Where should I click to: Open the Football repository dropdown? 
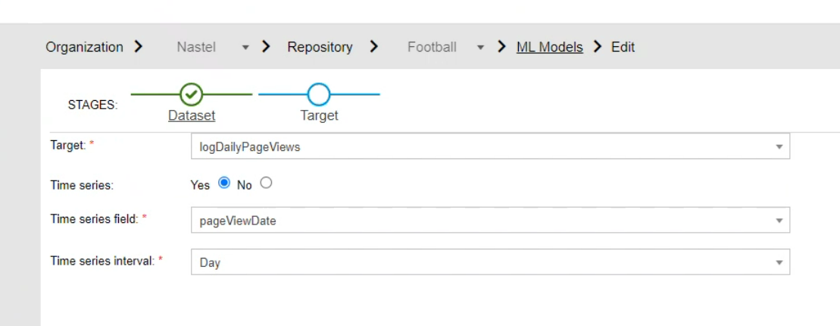click(445, 47)
